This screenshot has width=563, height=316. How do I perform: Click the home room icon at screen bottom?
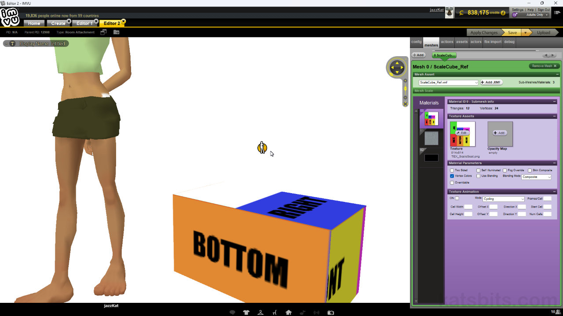289,312
